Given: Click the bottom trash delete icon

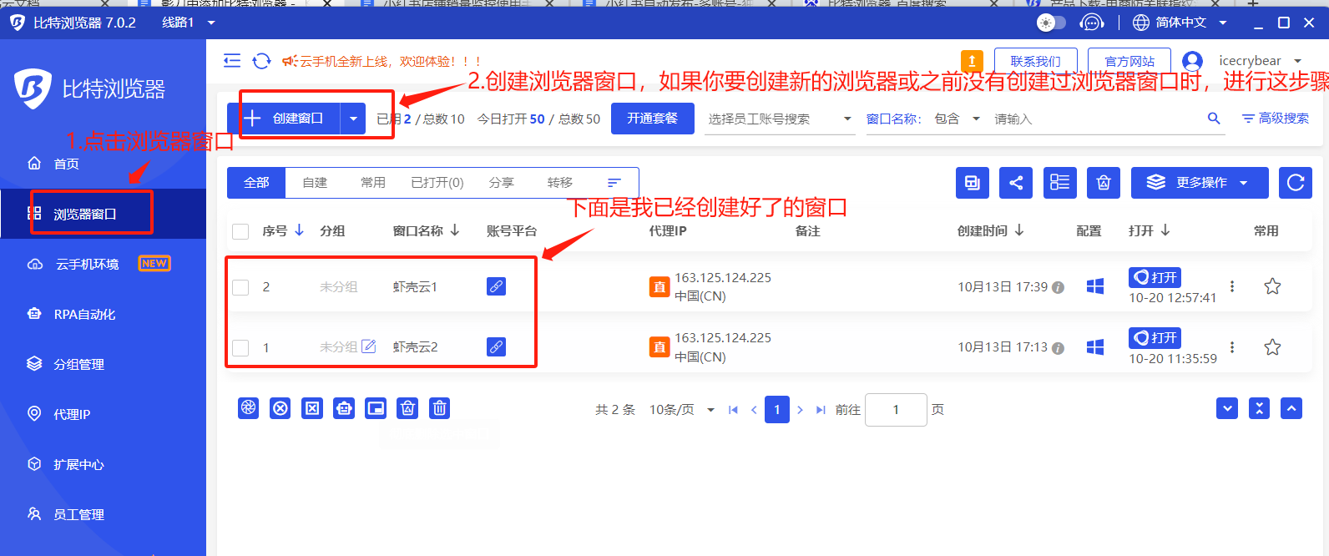Looking at the screenshot, I should tap(439, 408).
